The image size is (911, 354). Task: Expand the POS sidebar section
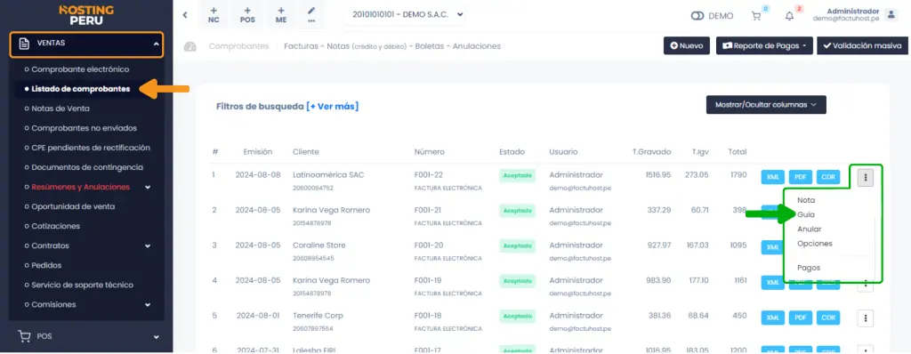pyautogui.click(x=86, y=336)
